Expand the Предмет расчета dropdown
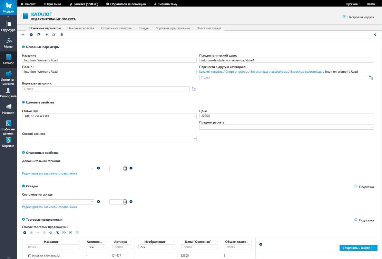Viewport: 382px width, 259px height. [x=286, y=127]
